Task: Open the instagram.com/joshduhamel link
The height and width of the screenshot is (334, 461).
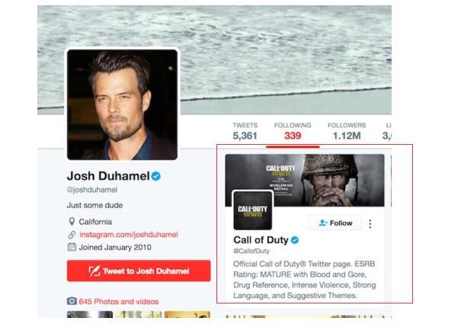Action: pyautogui.click(x=129, y=235)
